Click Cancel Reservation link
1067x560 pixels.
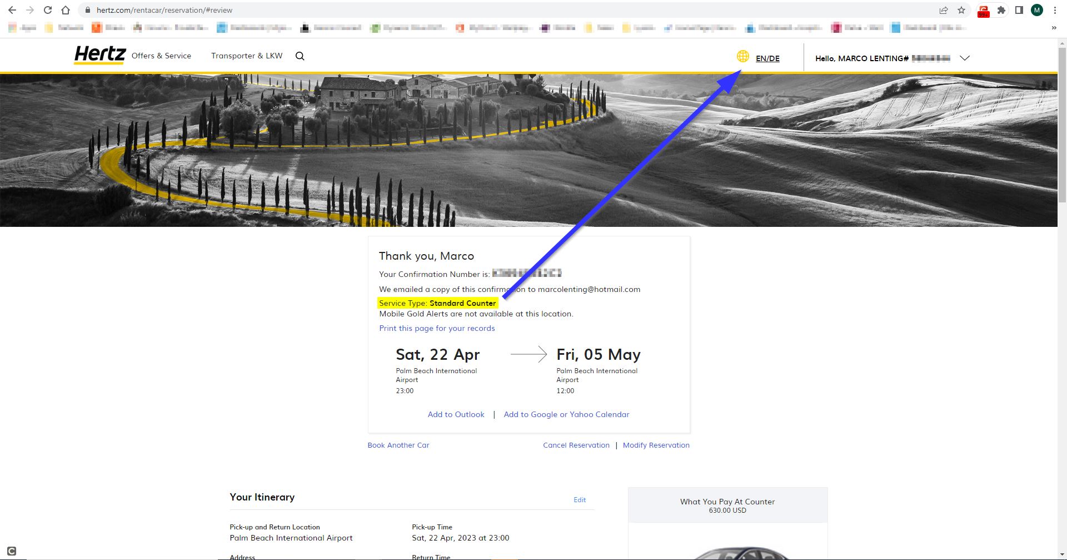click(x=576, y=445)
